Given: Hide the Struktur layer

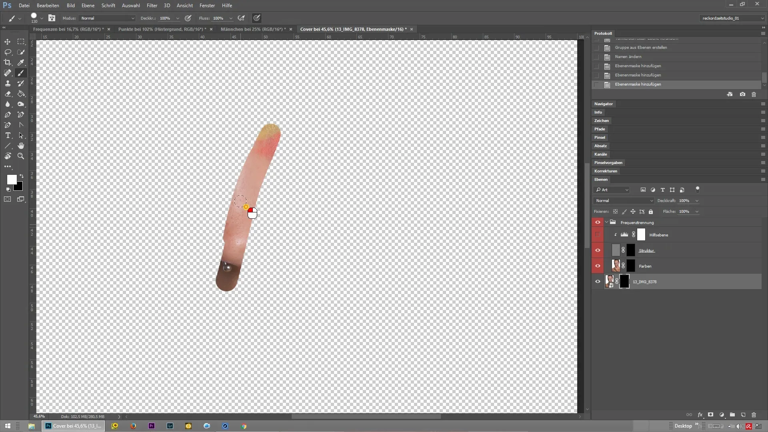Looking at the screenshot, I should 598,250.
